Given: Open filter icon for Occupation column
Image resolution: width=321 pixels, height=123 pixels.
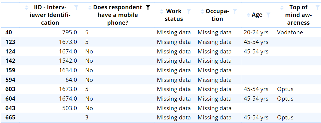Looking at the screenshot, I should click(x=235, y=11).
